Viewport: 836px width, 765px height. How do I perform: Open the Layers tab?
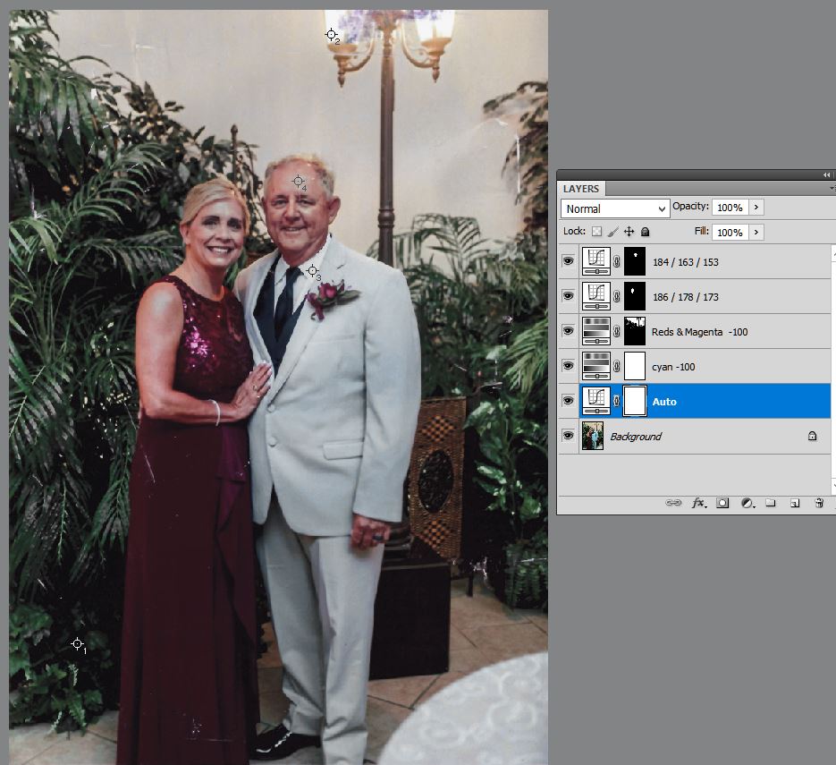580,189
